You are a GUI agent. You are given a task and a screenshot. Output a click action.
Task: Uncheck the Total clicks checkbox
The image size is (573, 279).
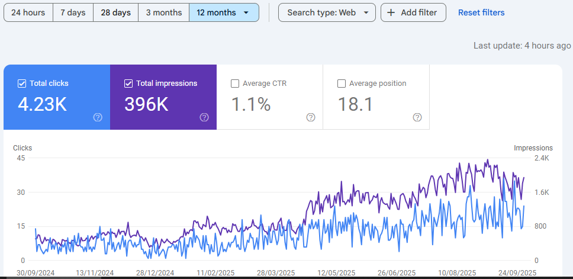click(22, 84)
